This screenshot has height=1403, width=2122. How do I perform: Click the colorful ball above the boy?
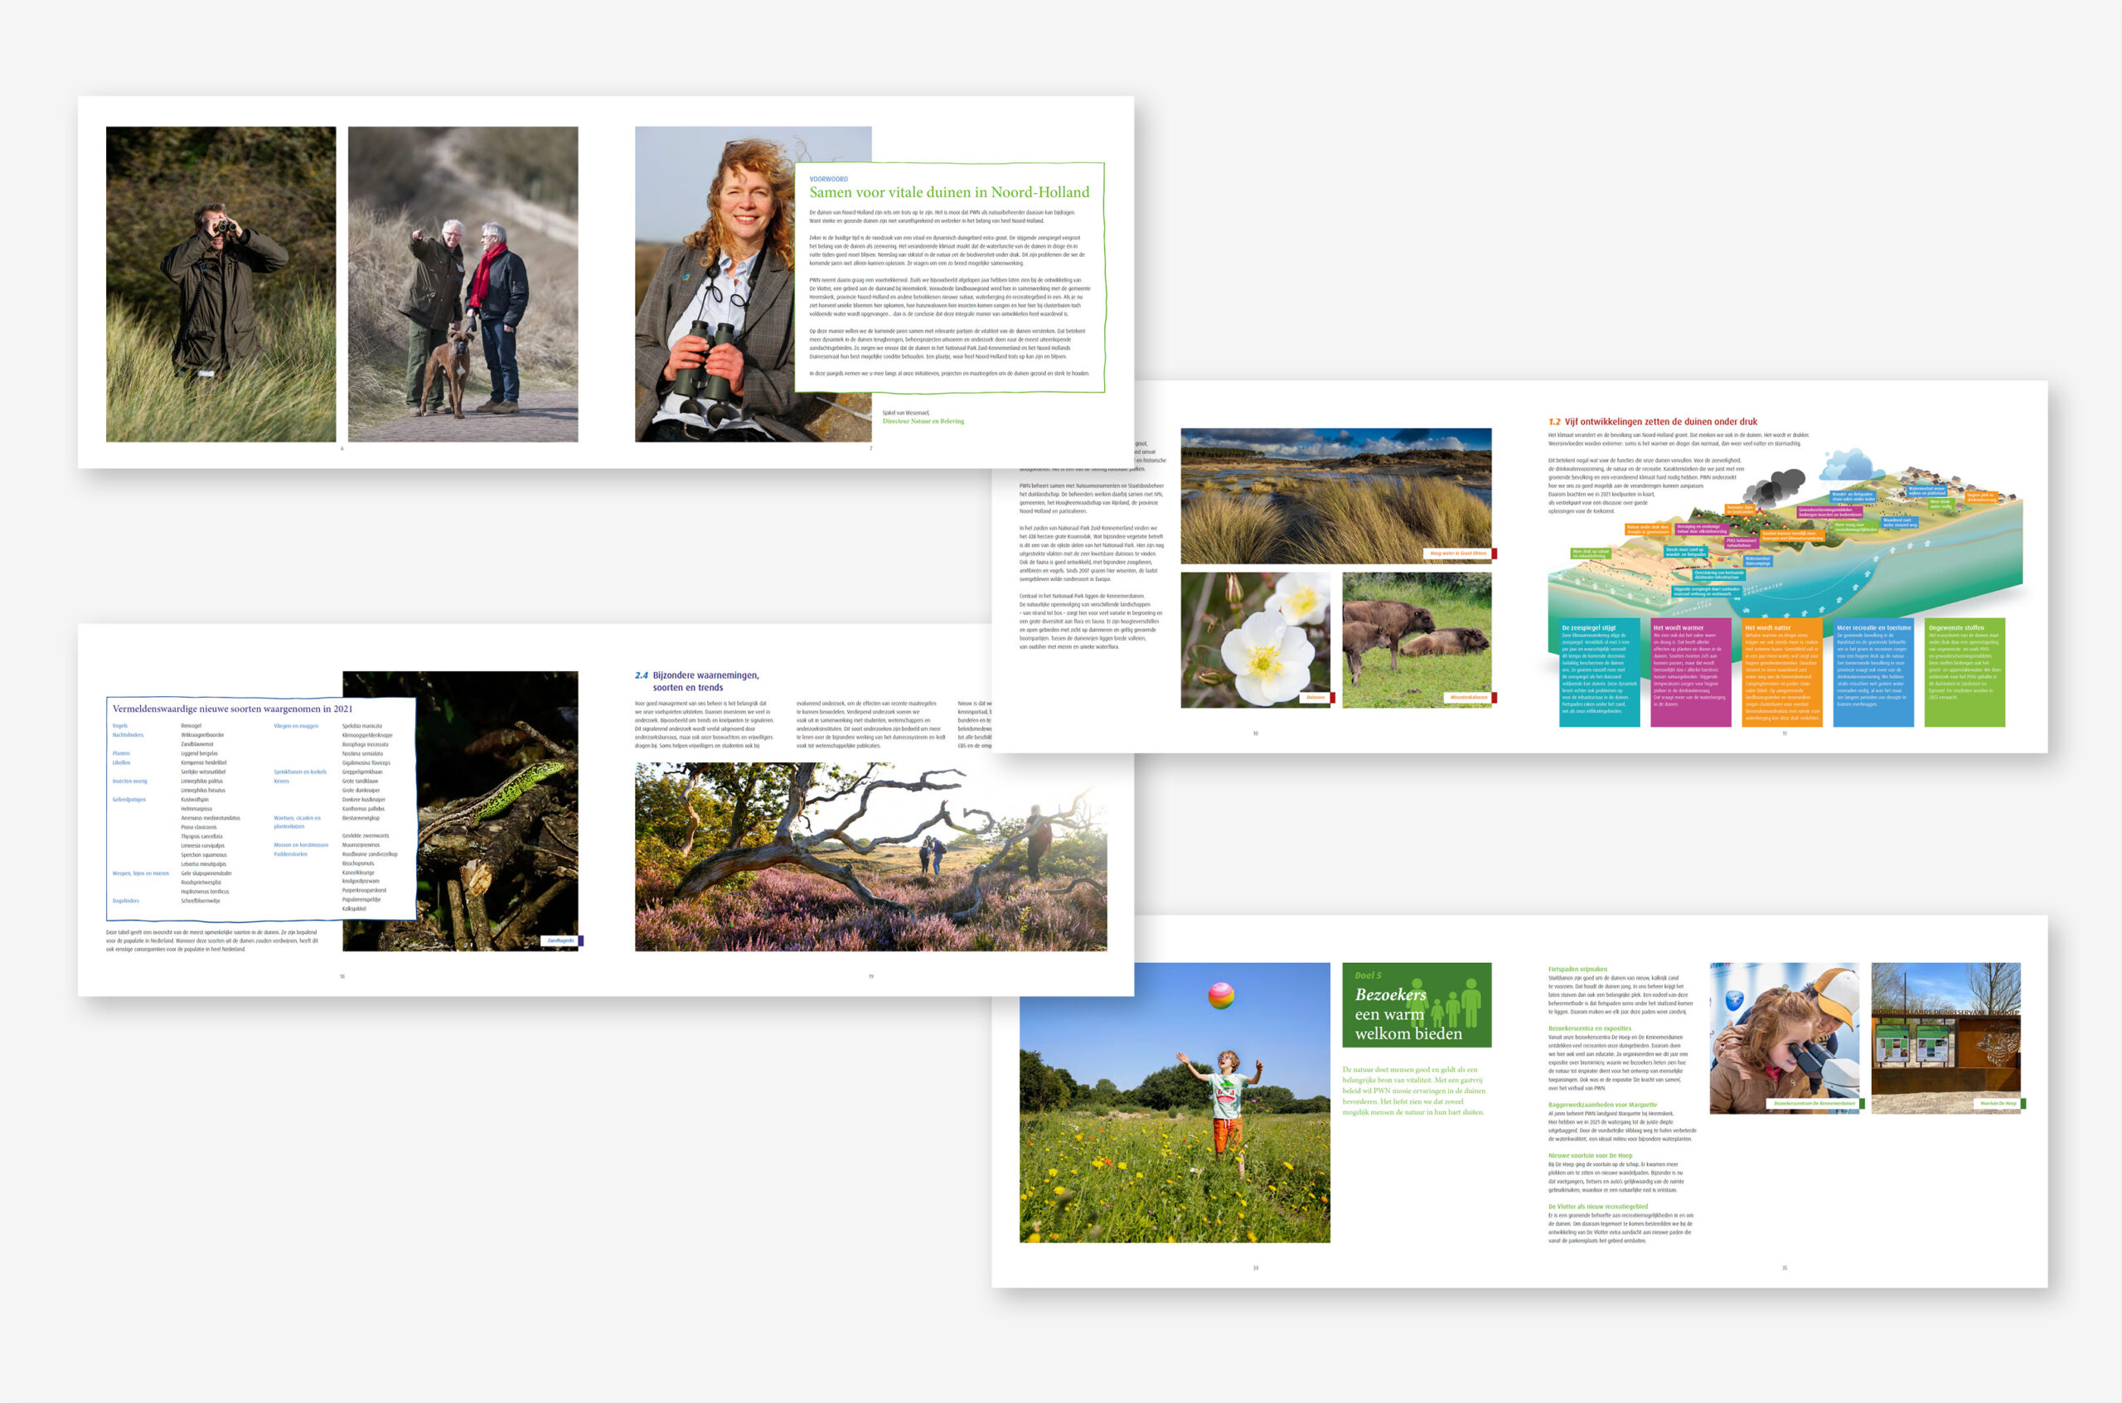pyautogui.click(x=1221, y=996)
